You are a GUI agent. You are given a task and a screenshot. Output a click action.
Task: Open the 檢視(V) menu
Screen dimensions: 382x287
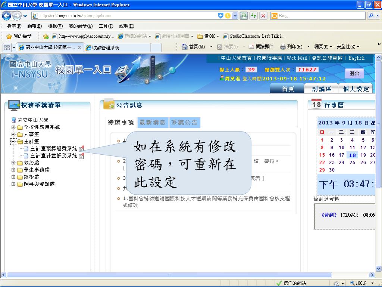[55, 26]
